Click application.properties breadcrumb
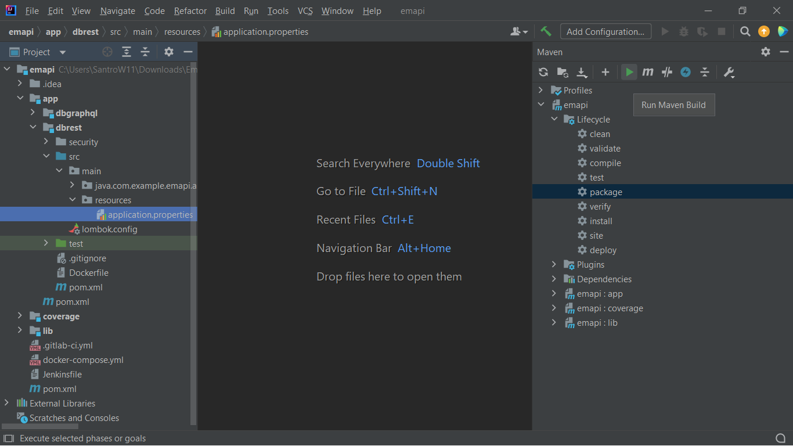The width and height of the screenshot is (793, 446). (260, 32)
